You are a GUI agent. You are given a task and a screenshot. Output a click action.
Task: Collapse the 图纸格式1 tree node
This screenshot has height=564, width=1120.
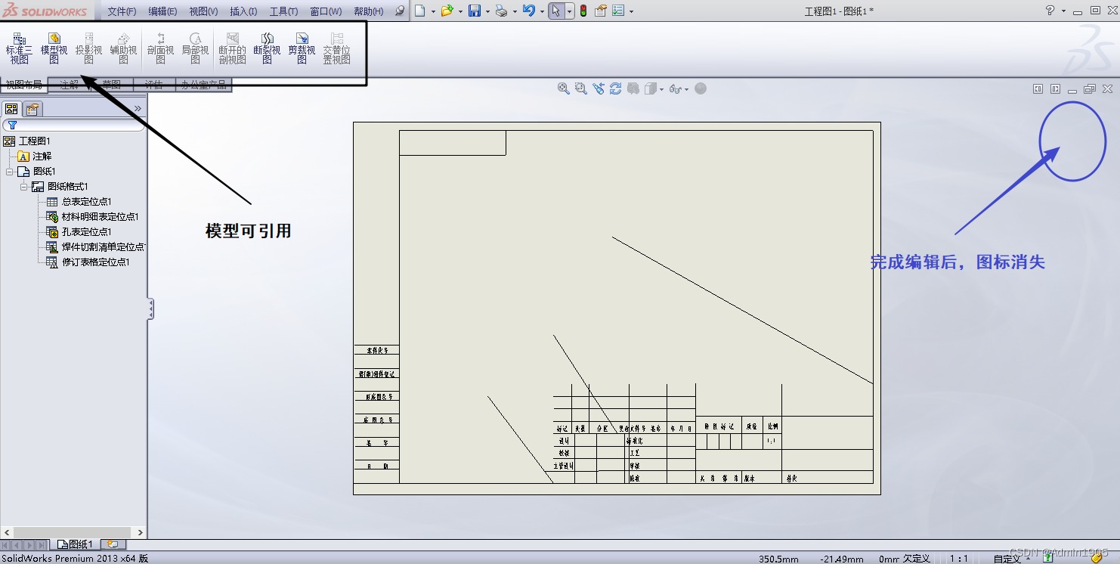[x=23, y=187]
